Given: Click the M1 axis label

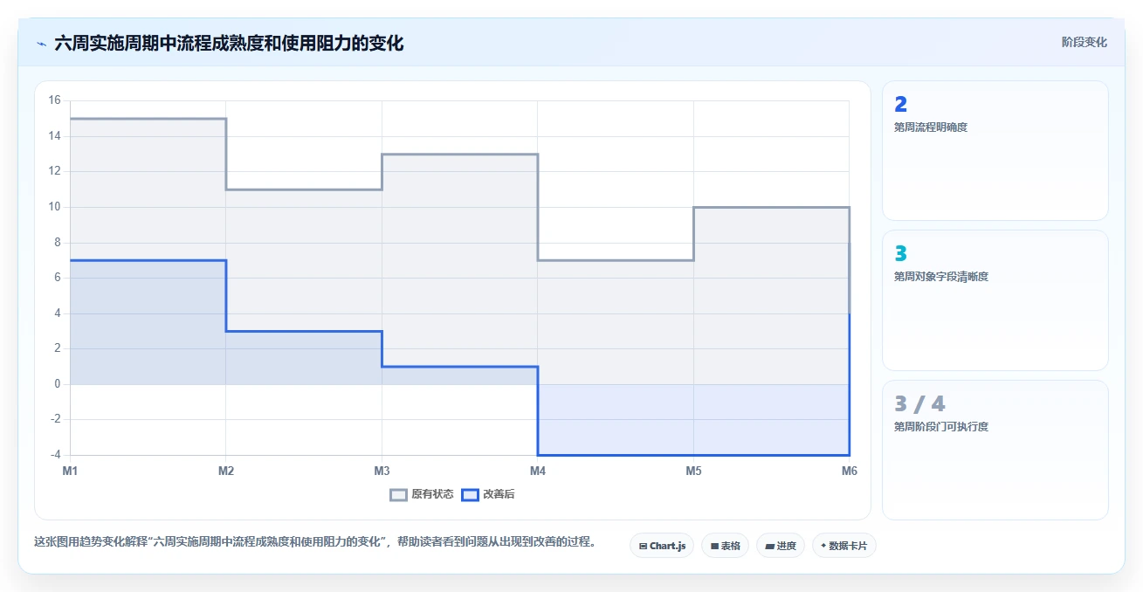Looking at the screenshot, I should coord(70,472).
